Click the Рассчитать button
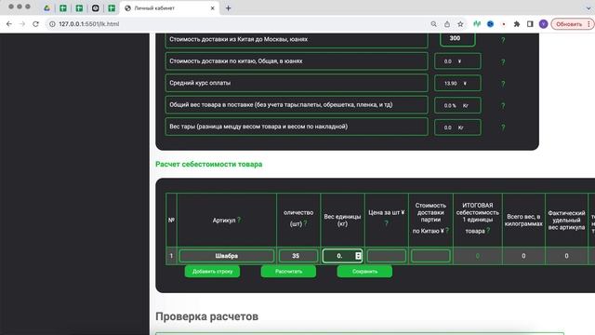The image size is (595, 335). click(x=288, y=271)
